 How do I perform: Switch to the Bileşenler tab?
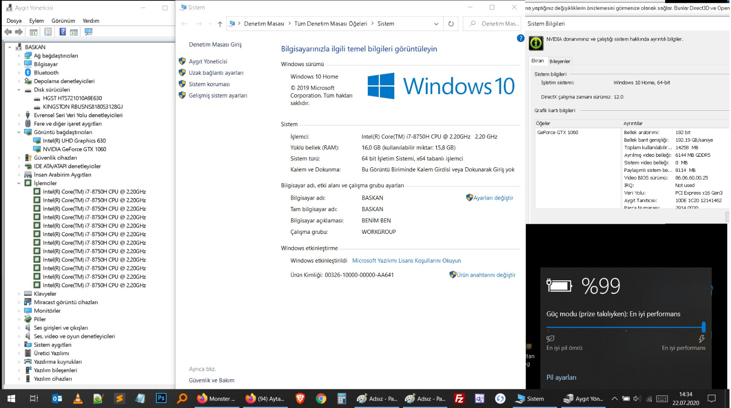560,61
